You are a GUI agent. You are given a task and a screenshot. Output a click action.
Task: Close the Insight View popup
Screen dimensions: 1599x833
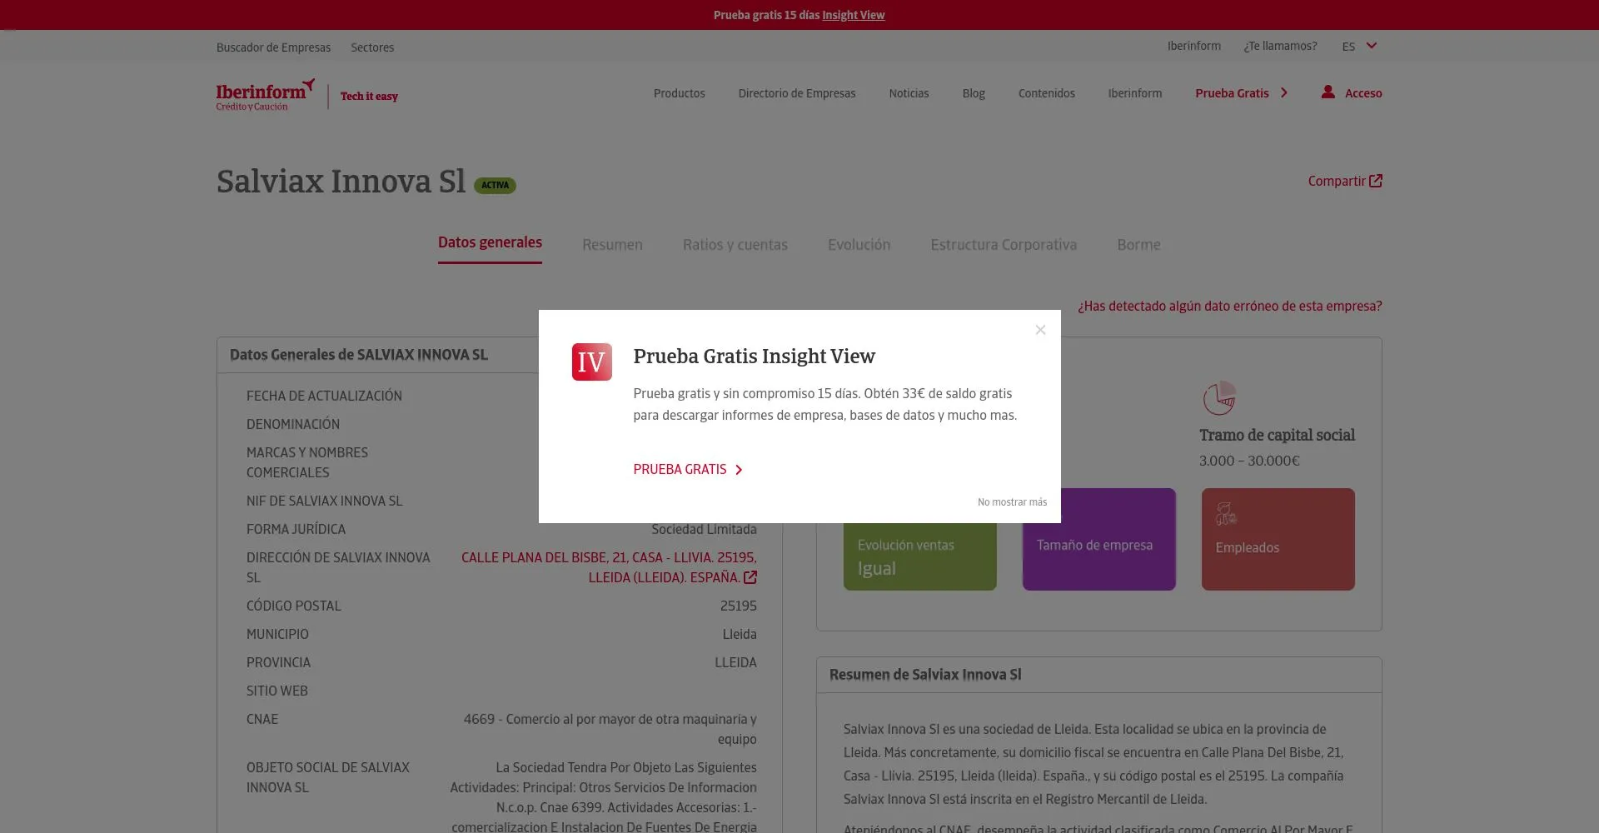coord(1040,330)
